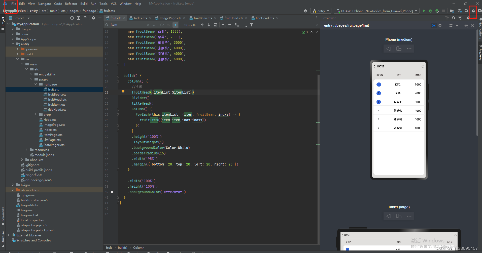Open Notifications side panel
This screenshot has width=482, height=253.
[480, 28]
